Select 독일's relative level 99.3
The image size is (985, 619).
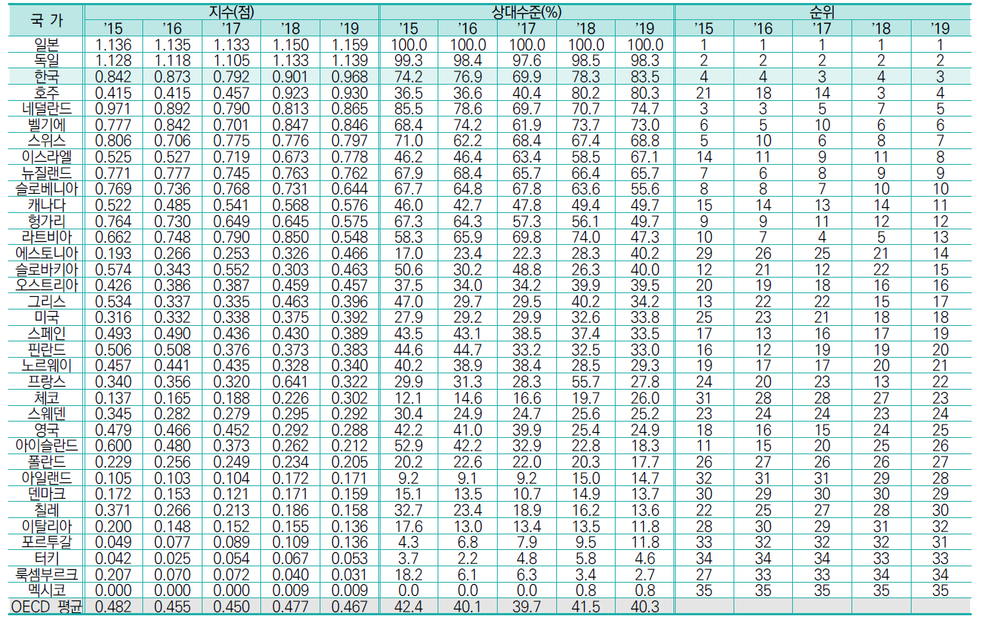408,60
